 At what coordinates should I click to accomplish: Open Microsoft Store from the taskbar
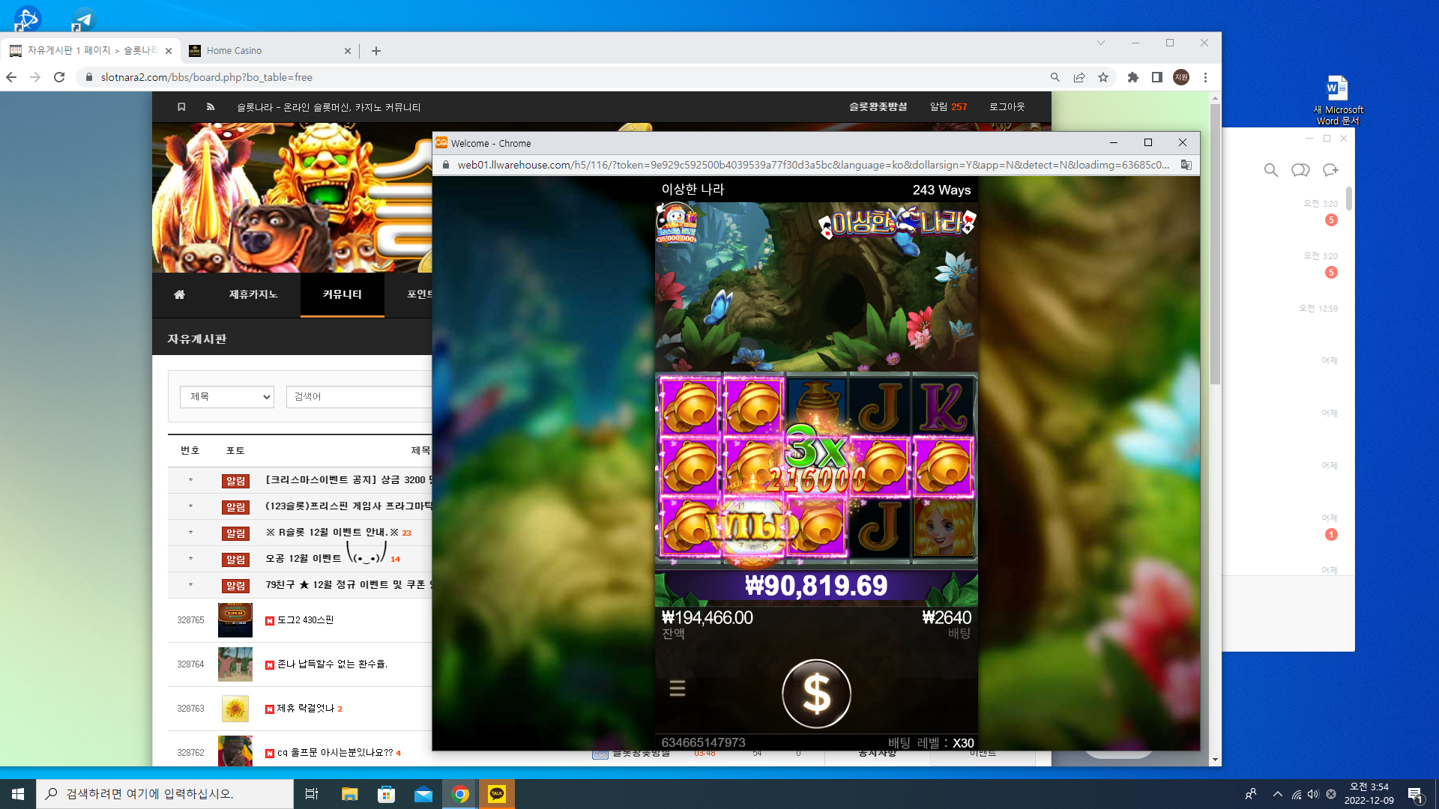[386, 794]
